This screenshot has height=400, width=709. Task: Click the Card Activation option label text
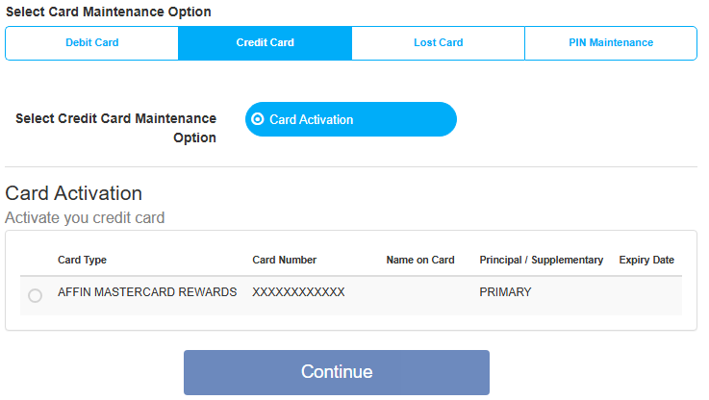(311, 120)
